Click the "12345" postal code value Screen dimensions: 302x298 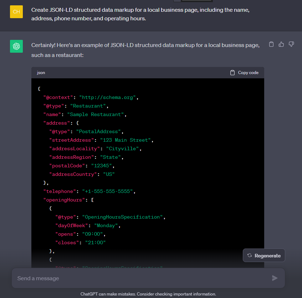click(102, 166)
